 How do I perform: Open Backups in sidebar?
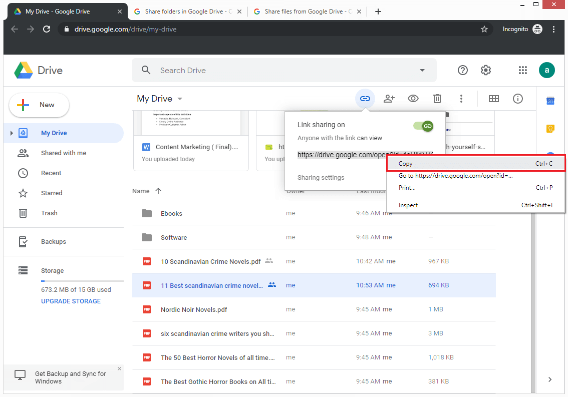click(x=64, y=242)
